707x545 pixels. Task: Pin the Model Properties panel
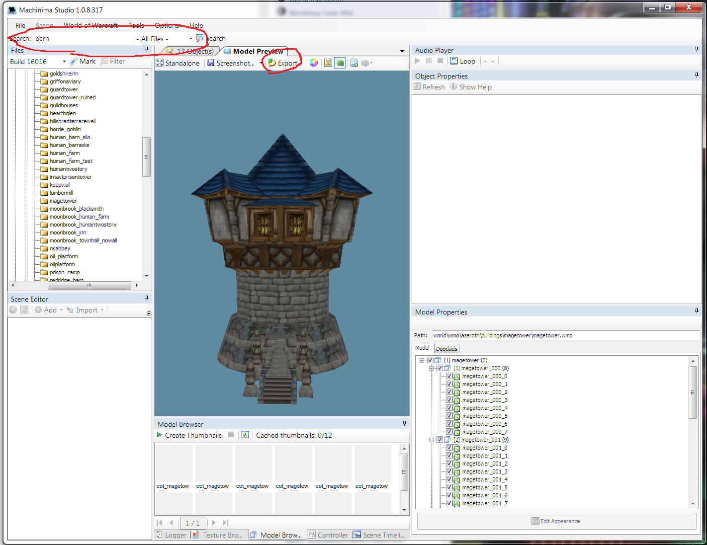click(x=697, y=311)
